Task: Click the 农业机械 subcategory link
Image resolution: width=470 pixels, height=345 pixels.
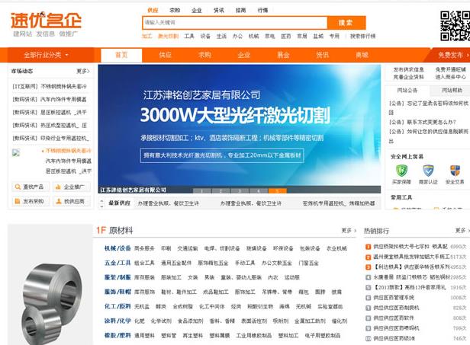Action: click(x=336, y=248)
